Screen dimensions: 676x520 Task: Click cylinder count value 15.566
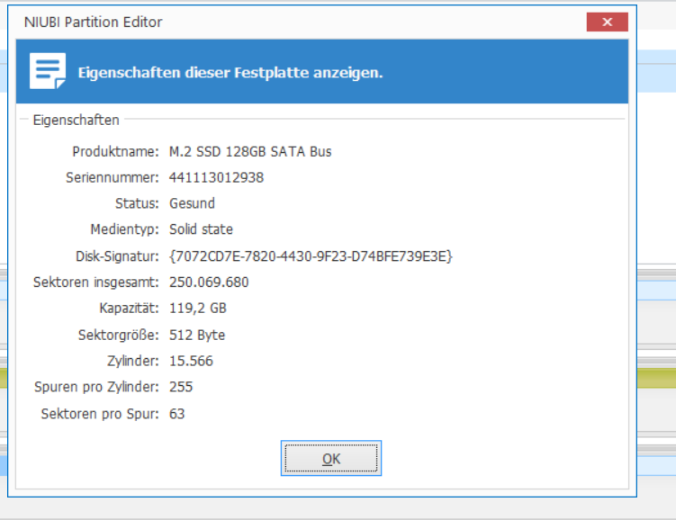click(191, 361)
